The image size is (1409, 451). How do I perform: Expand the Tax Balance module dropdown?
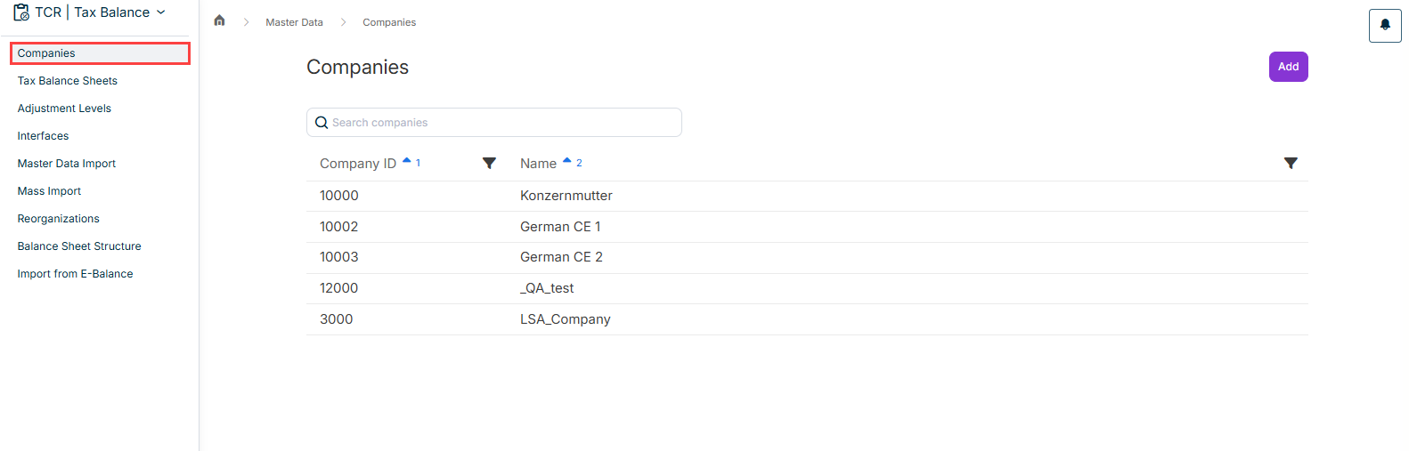coord(160,12)
